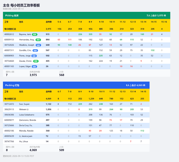Click the green Picking 拣货 section header
This screenshot has height=162, width=179.
click(87, 15)
